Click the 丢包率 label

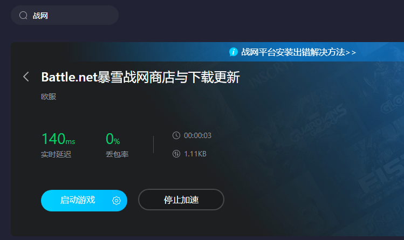click(x=117, y=154)
